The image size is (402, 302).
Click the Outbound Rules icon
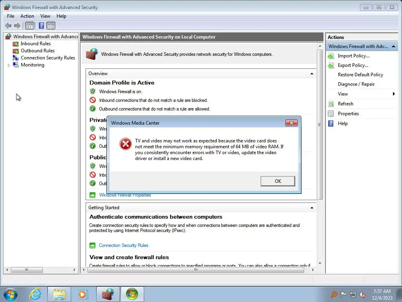tap(16, 51)
